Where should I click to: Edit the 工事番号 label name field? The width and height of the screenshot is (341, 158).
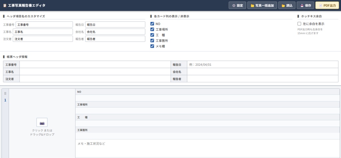44,25
